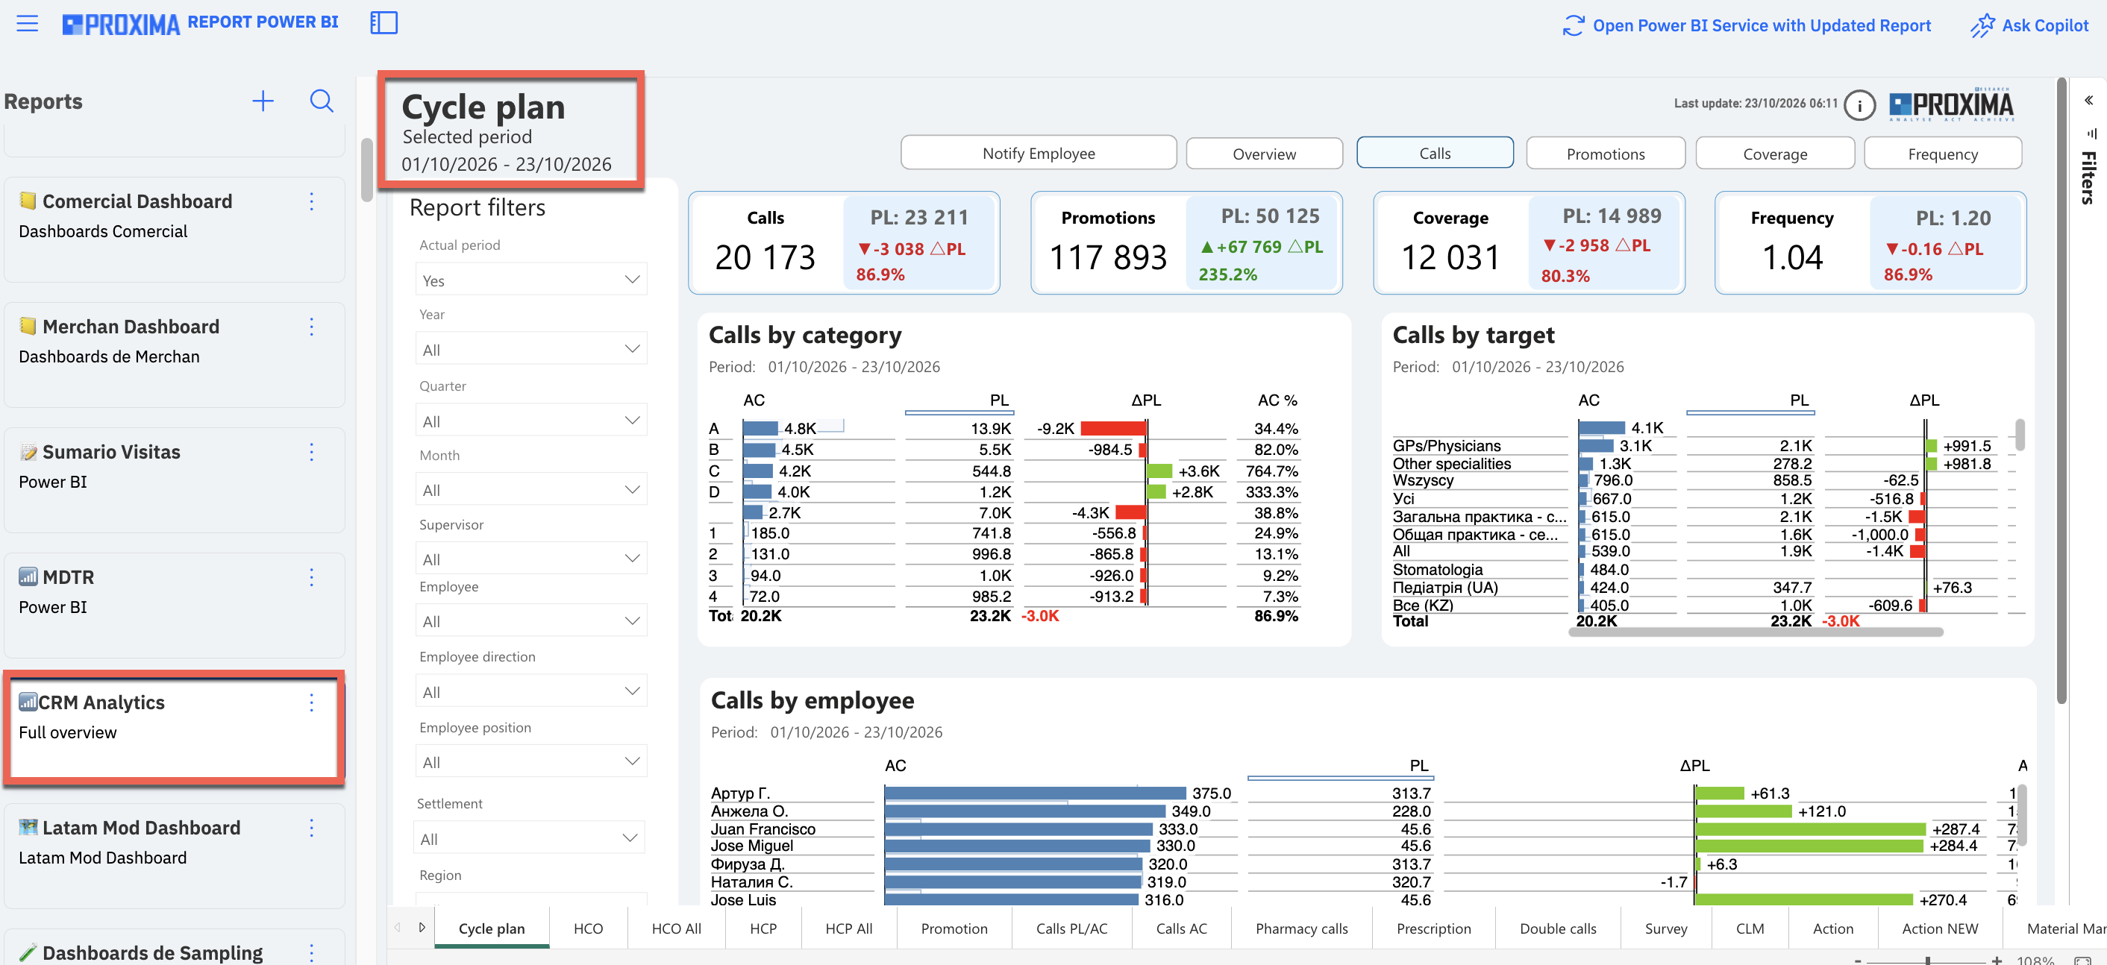
Task: Open the Sumario Visitas report card
Action: 175,480
